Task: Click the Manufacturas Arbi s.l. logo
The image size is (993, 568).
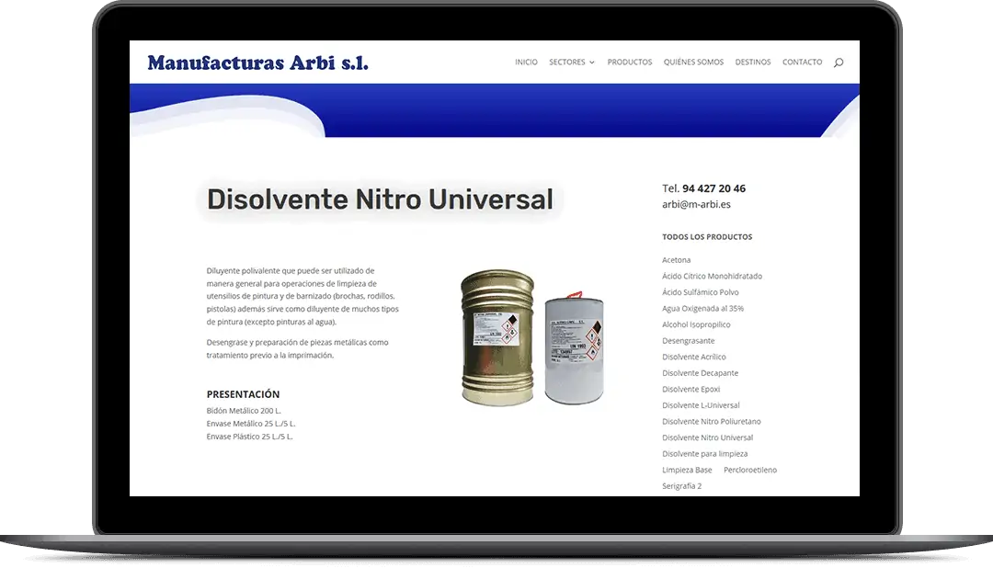Action: 257,62
